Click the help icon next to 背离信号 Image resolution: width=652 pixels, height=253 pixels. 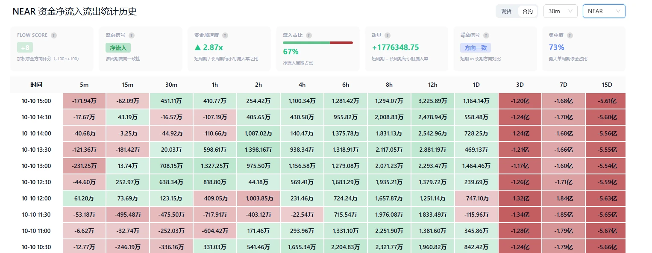click(486, 35)
